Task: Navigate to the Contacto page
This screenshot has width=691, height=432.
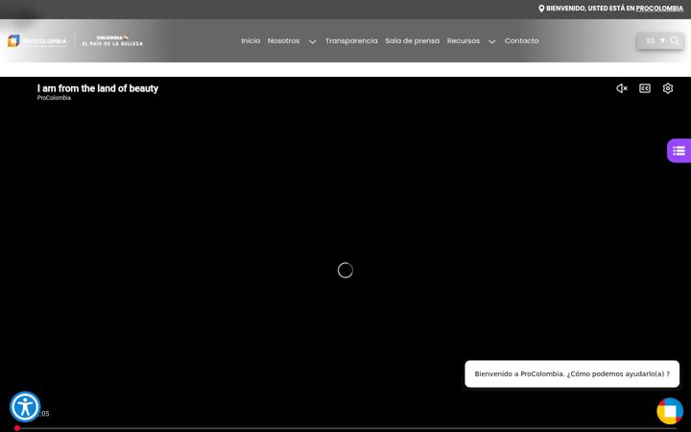Action: (521, 40)
